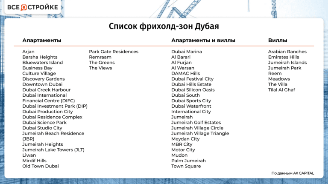Click the Bluewaters Island entry
This screenshot has height=184, width=328.
(x=42, y=63)
